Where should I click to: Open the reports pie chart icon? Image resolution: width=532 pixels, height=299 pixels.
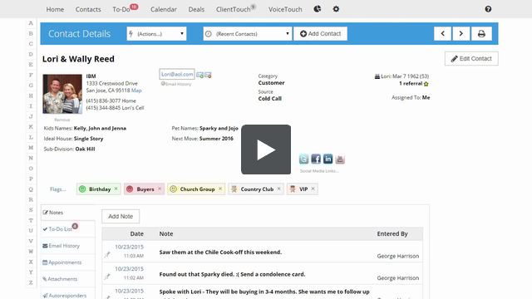(318, 9)
